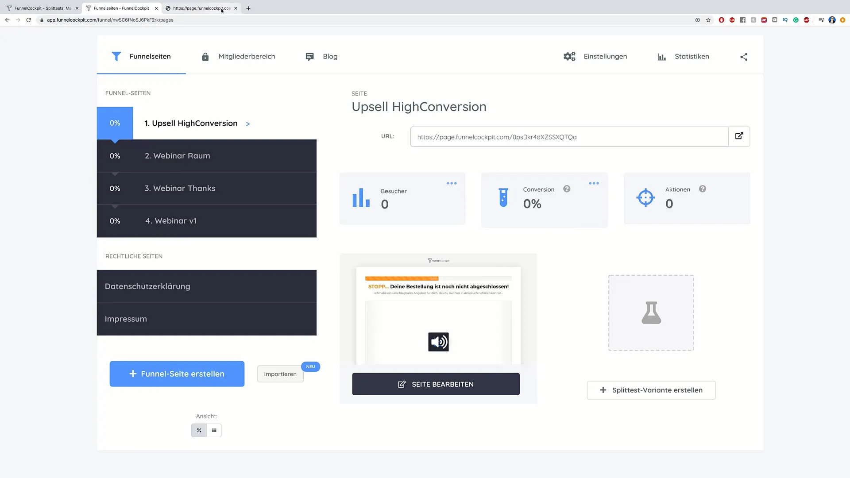Open the Blog tab
The height and width of the screenshot is (478, 850).
coord(321,56)
